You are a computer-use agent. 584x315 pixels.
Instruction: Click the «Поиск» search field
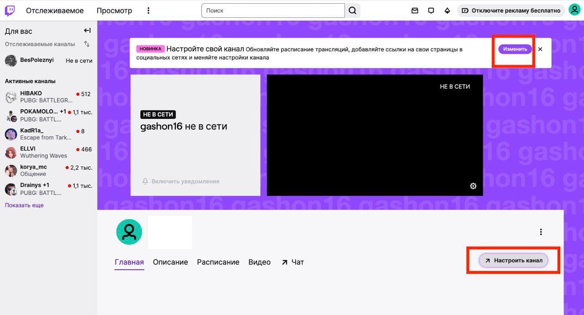[272, 10]
